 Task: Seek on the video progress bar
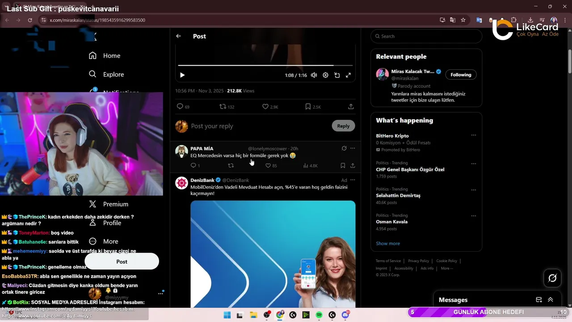pyautogui.click(x=265, y=65)
